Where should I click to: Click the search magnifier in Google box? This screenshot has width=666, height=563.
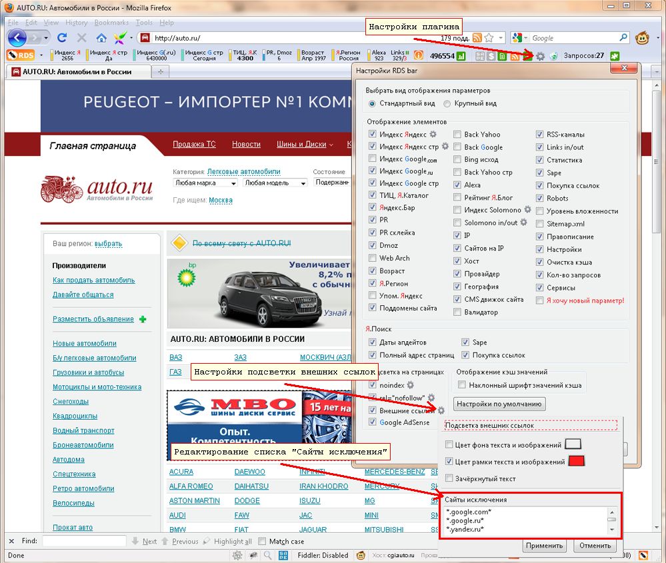click(x=623, y=38)
